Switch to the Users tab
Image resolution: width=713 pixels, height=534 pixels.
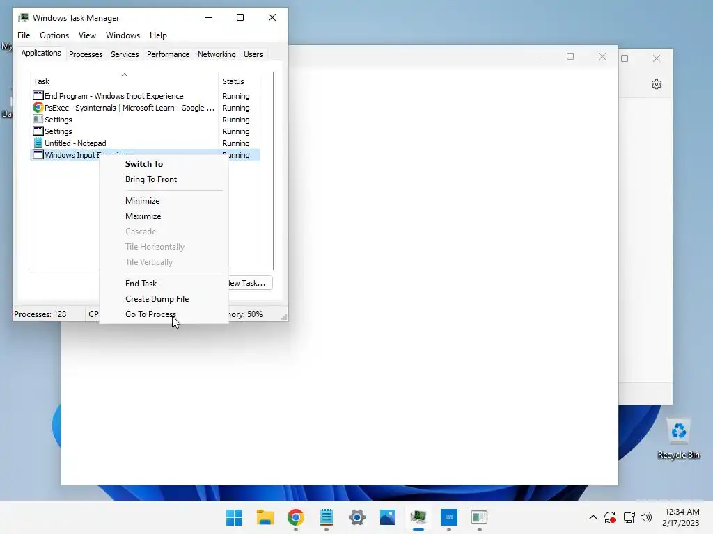coord(253,54)
